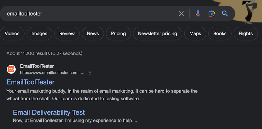The image size is (262, 129).
Task: Switch to the Maps filter
Action: pos(195,33)
